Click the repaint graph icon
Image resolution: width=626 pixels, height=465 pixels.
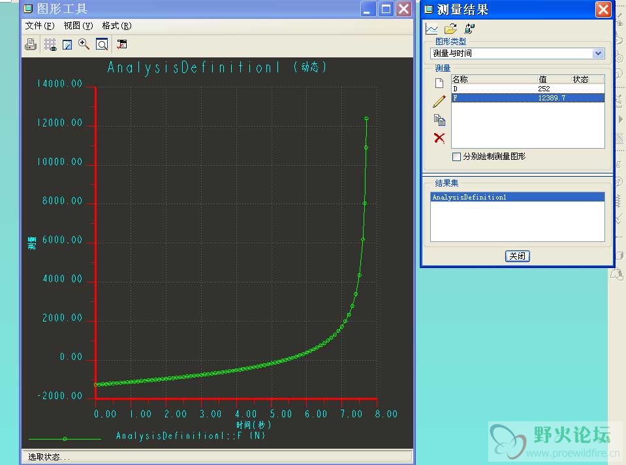(67, 44)
